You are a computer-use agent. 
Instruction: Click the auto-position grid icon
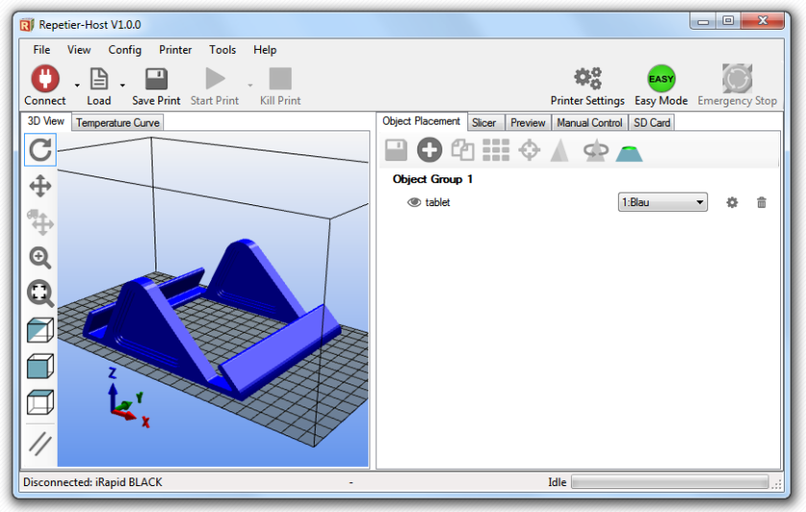click(x=495, y=151)
